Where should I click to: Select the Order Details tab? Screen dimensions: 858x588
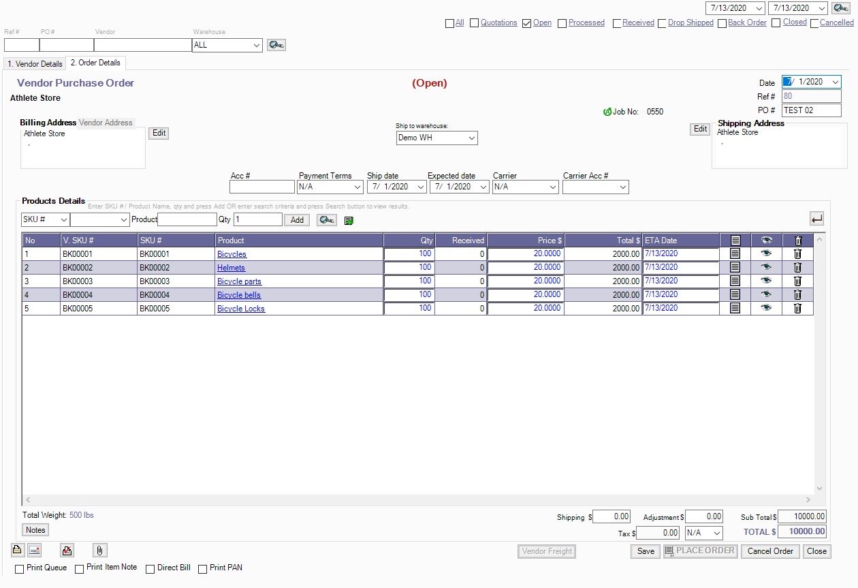pyautogui.click(x=96, y=63)
